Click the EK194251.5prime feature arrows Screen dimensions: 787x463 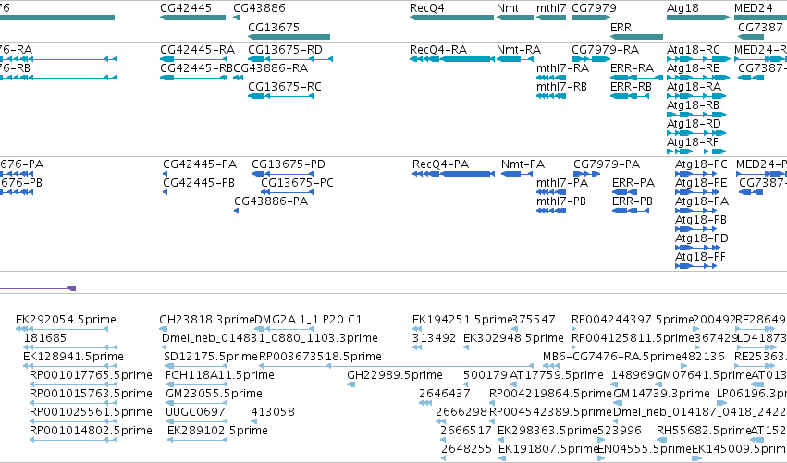pos(417,329)
